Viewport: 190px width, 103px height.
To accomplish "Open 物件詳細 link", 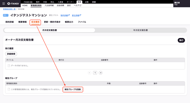I will [65, 15].
